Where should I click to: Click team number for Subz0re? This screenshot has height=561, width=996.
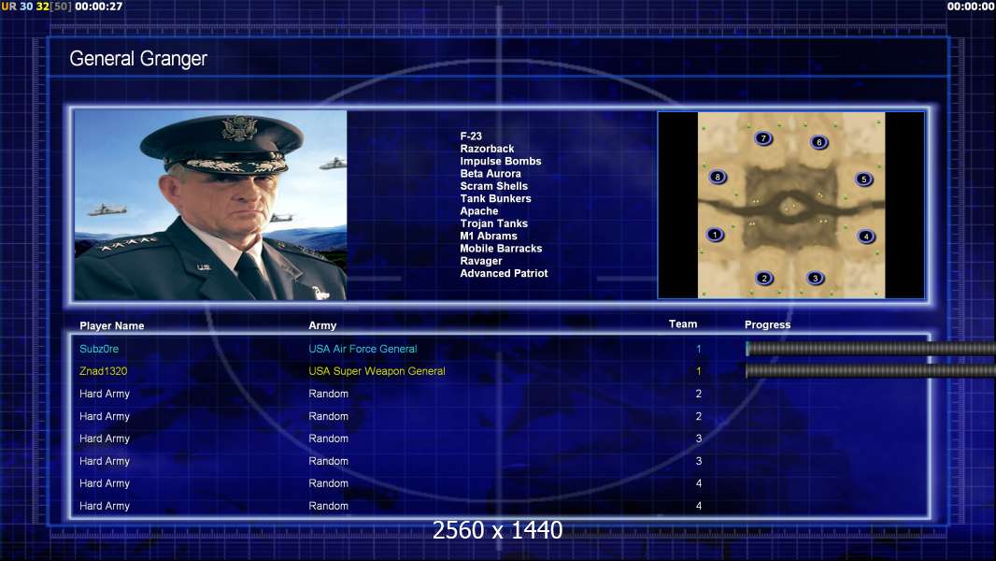[x=699, y=349]
